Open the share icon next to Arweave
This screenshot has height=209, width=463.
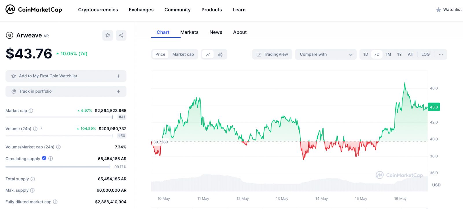point(121,35)
